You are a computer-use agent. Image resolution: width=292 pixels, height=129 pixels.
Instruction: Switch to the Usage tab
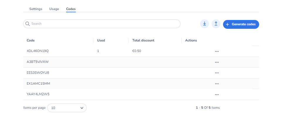click(x=54, y=9)
